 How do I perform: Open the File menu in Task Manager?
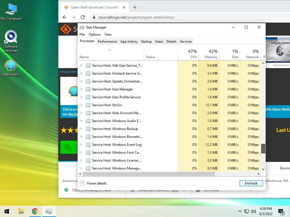(x=82, y=34)
